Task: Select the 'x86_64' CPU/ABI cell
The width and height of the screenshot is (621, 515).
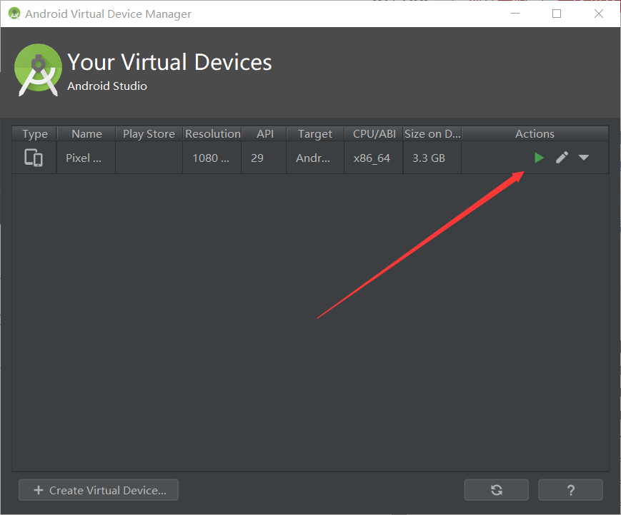Action: (374, 158)
